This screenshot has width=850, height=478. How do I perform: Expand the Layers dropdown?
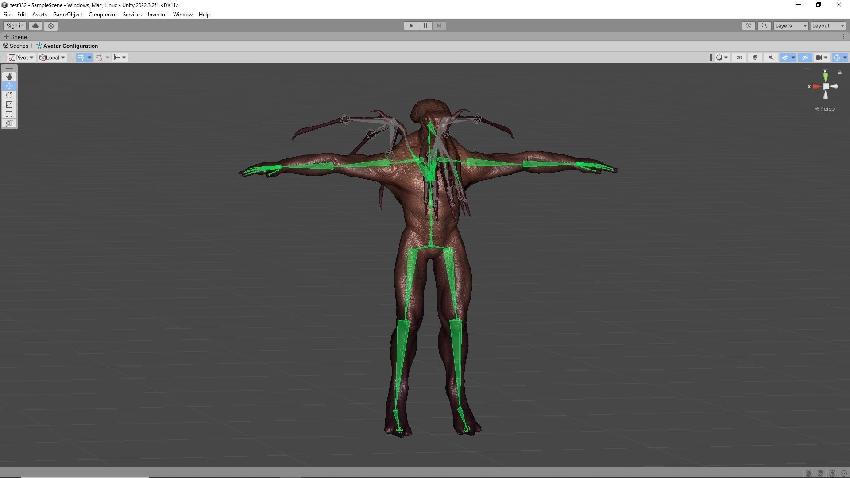click(791, 26)
